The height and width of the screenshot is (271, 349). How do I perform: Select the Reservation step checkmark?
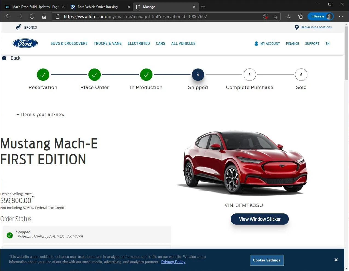[x=43, y=75]
